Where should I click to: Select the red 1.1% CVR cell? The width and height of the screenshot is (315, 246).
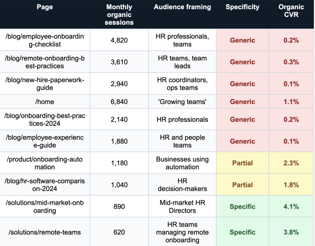point(291,101)
